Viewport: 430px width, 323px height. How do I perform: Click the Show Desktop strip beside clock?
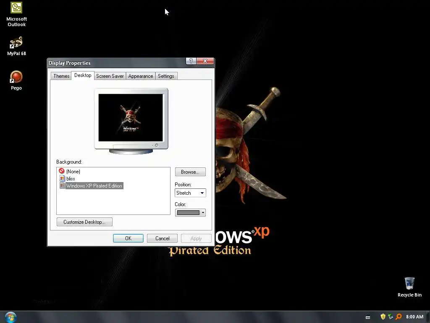tap(428, 317)
